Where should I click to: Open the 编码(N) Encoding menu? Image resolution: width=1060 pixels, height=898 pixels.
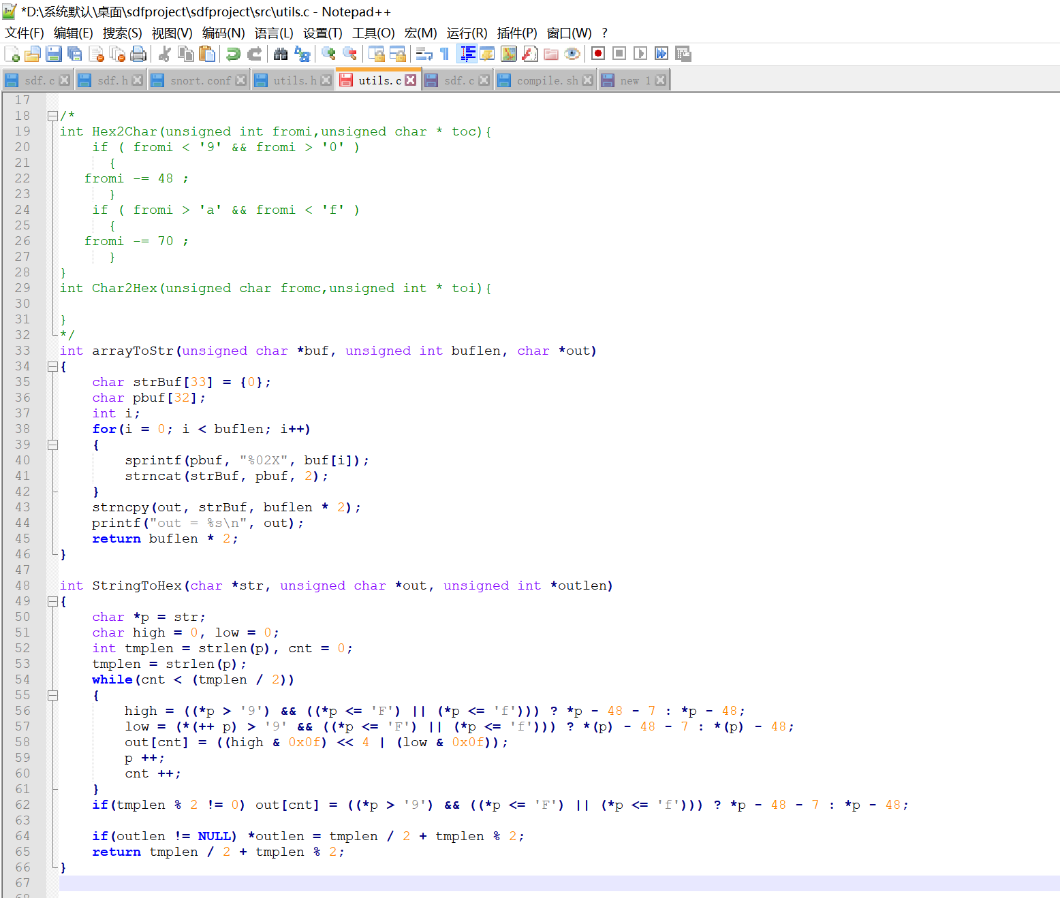(223, 33)
